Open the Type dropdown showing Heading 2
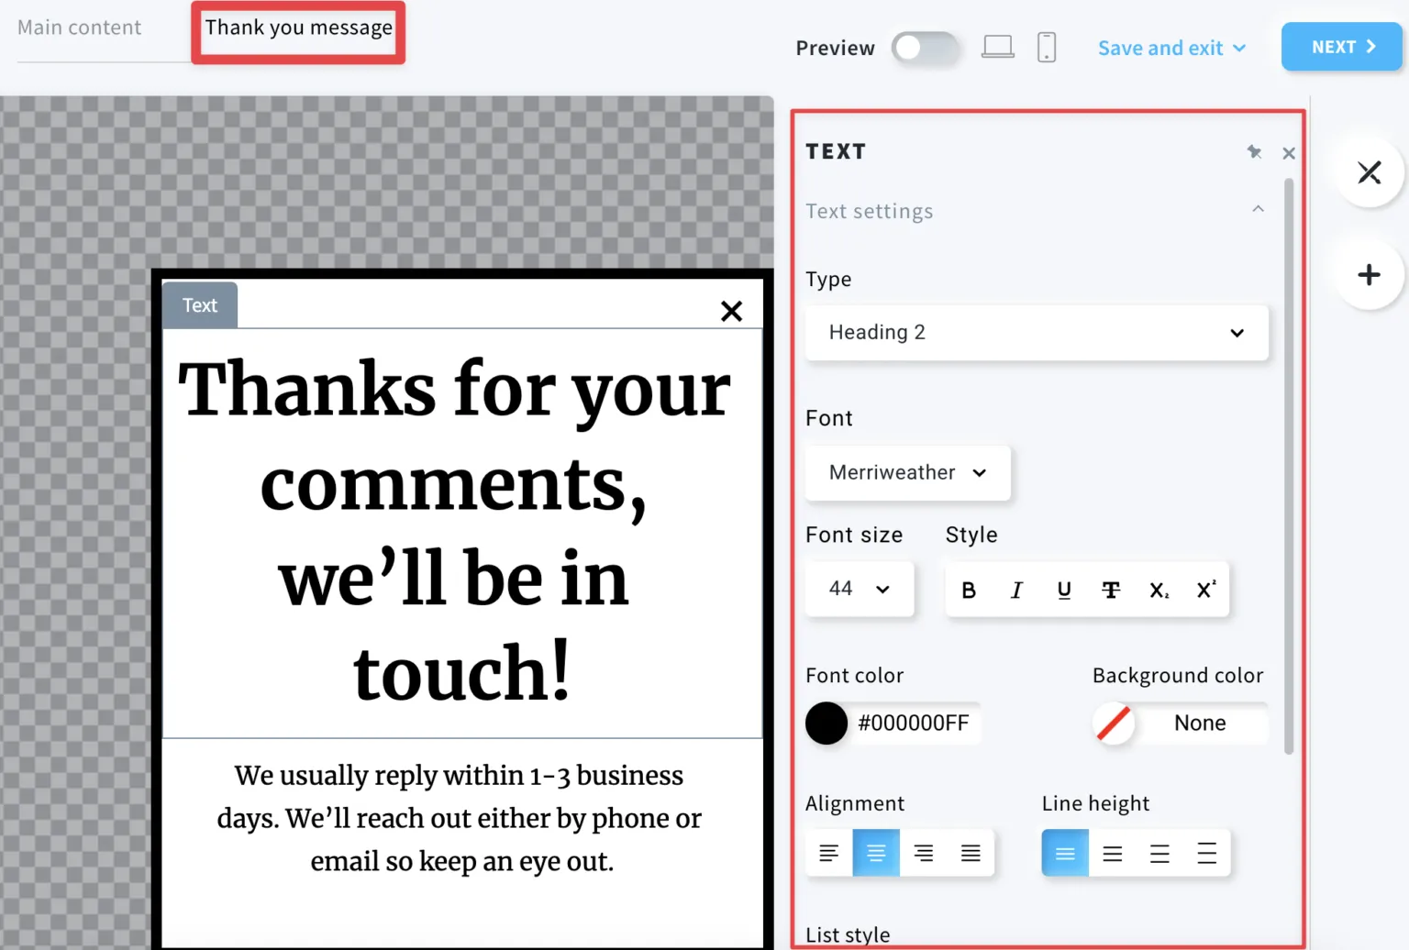The image size is (1409, 950). coord(1036,332)
